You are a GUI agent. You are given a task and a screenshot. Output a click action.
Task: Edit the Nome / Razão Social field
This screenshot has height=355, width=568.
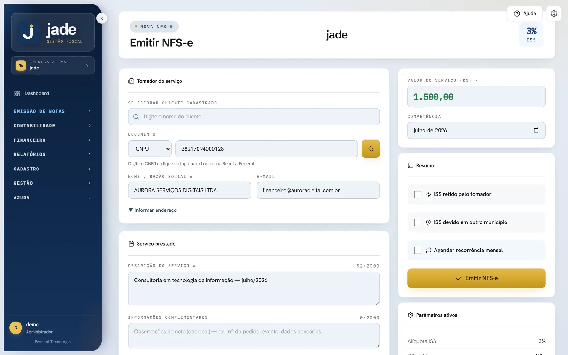pyautogui.click(x=190, y=190)
